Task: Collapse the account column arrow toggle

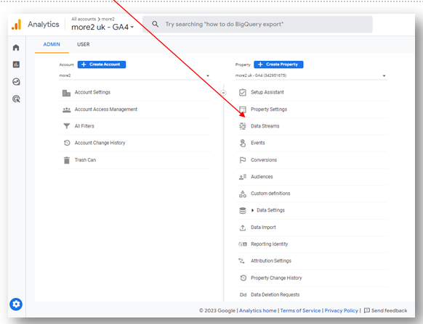Action: tap(223, 93)
